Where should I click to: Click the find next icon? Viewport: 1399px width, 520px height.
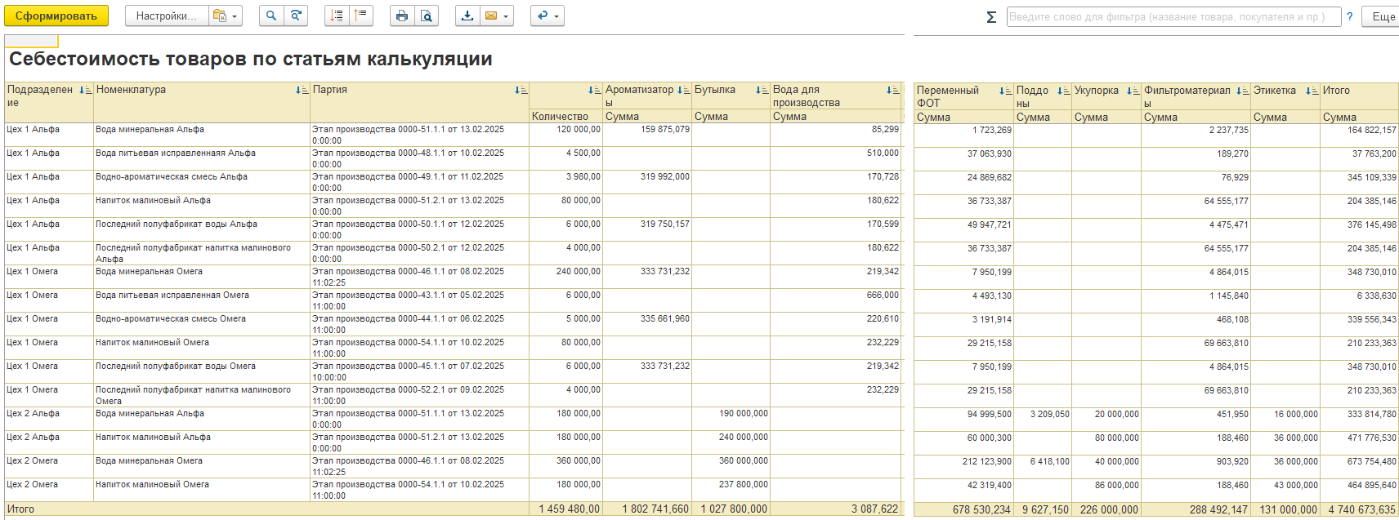point(296,16)
